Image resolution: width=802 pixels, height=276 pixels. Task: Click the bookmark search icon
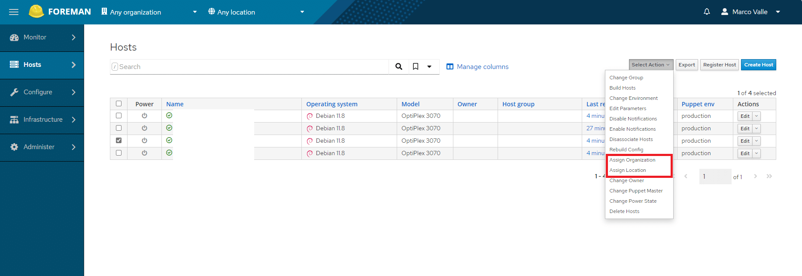pos(416,66)
